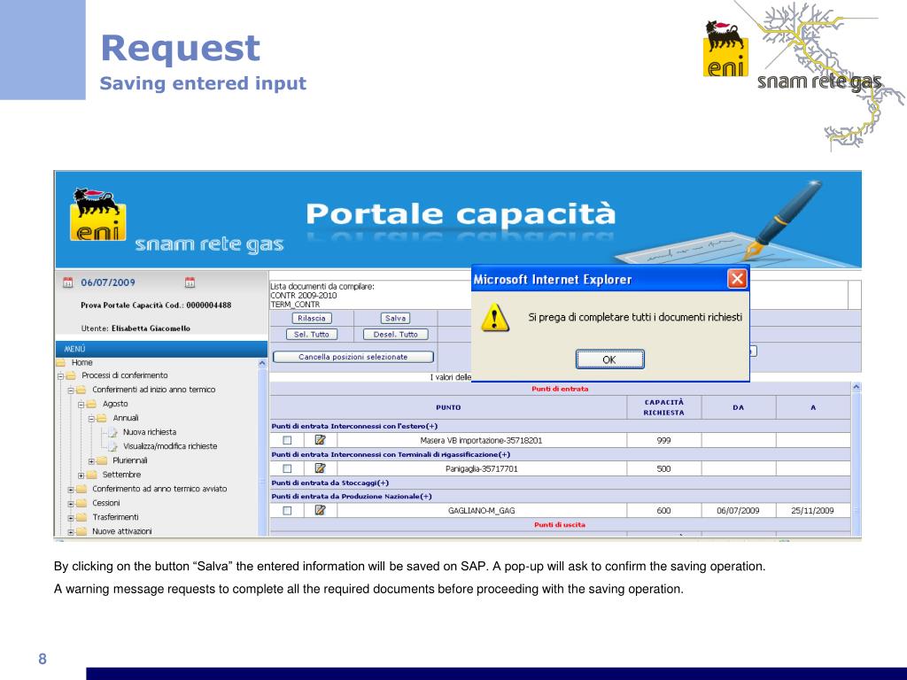Collapse the Agosto tree node
Screen dimensions: 907x680
(x=81, y=405)
